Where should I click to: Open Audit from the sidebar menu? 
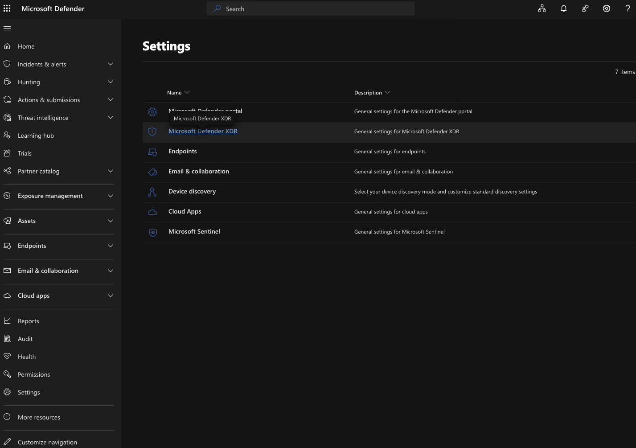click(x=25, y=338)
